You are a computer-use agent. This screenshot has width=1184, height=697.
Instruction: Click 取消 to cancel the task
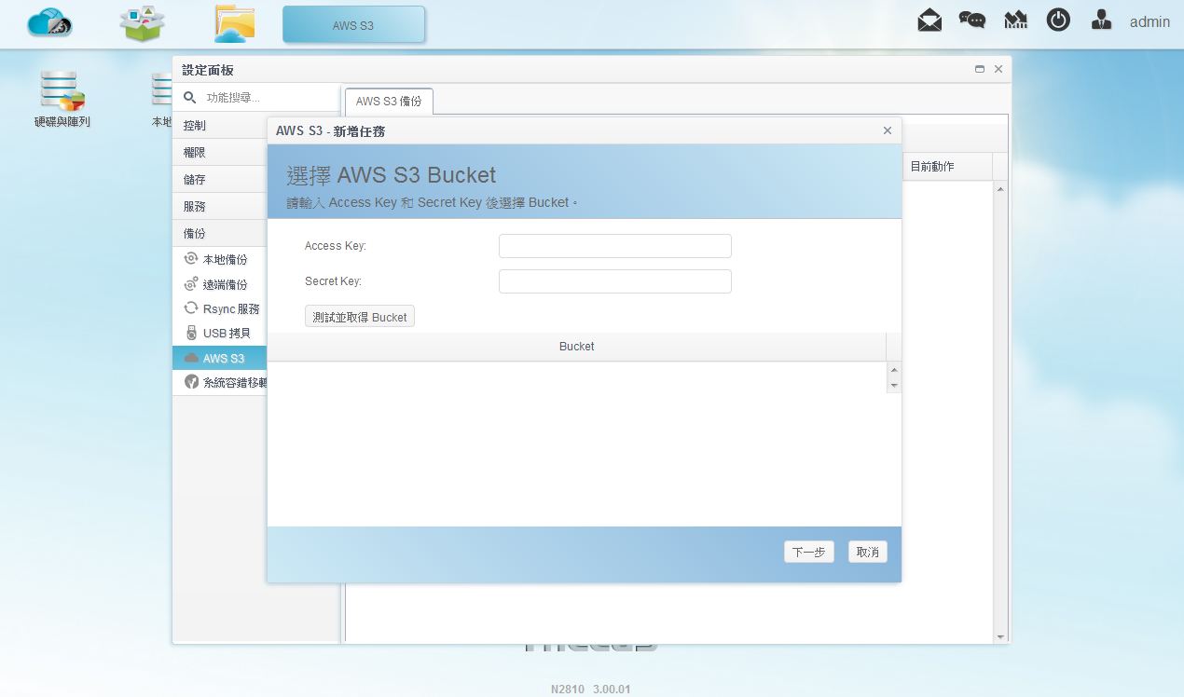[x=868, y=552]
